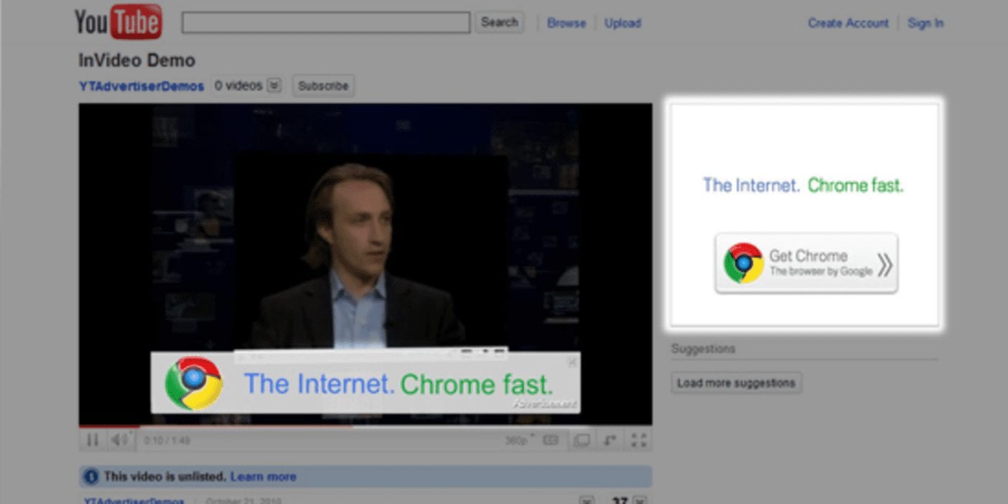Screen dimensions: 1008x504
Task: Toggle the captions icon in the player
Action: 551,440
